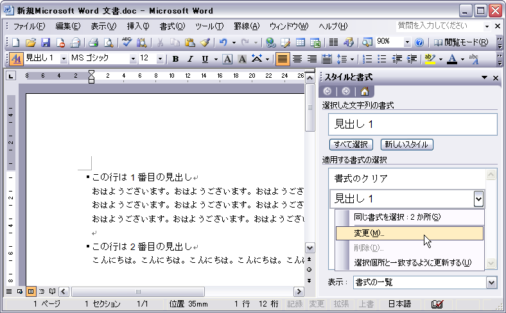Viewport: 506px width, 313px height.
Task: Click the Save icon in toolbar
Action: click(46, 42)
